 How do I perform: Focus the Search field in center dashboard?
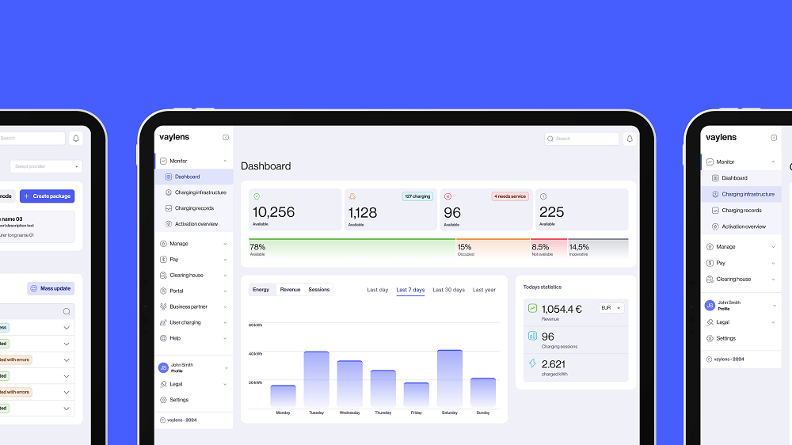(581, 139)
